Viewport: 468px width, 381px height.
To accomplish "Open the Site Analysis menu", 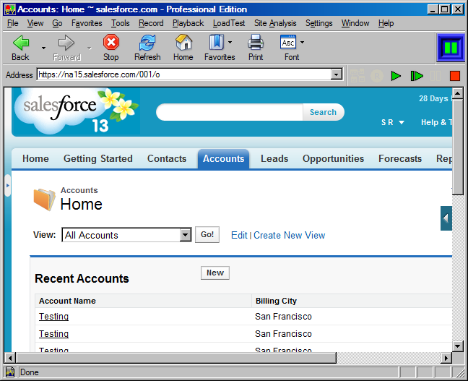I will pyautogui.click(x=275, y=23).
